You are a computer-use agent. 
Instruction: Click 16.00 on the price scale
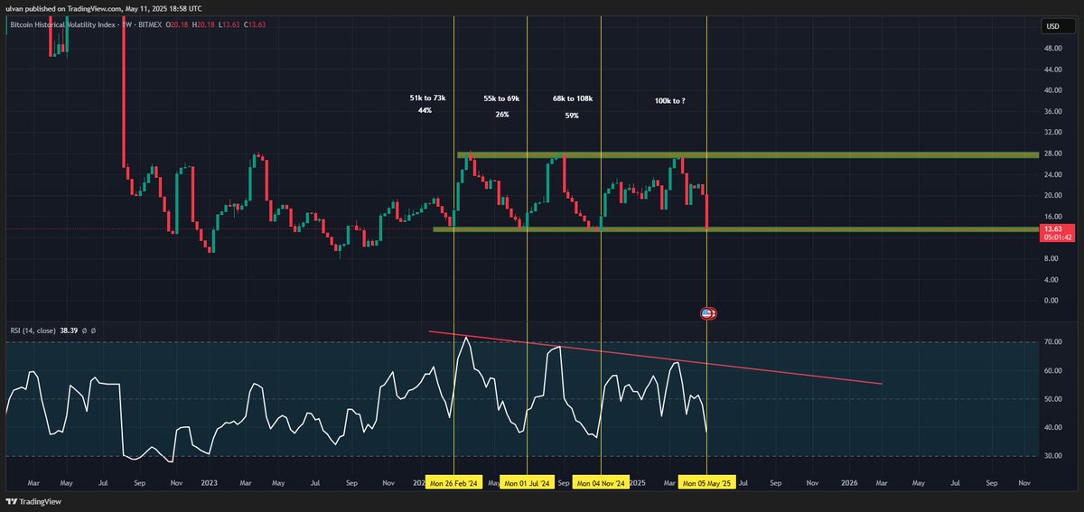point(1052,217)
